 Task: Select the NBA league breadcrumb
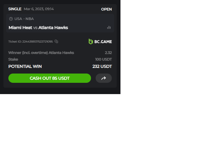(29, 19)
